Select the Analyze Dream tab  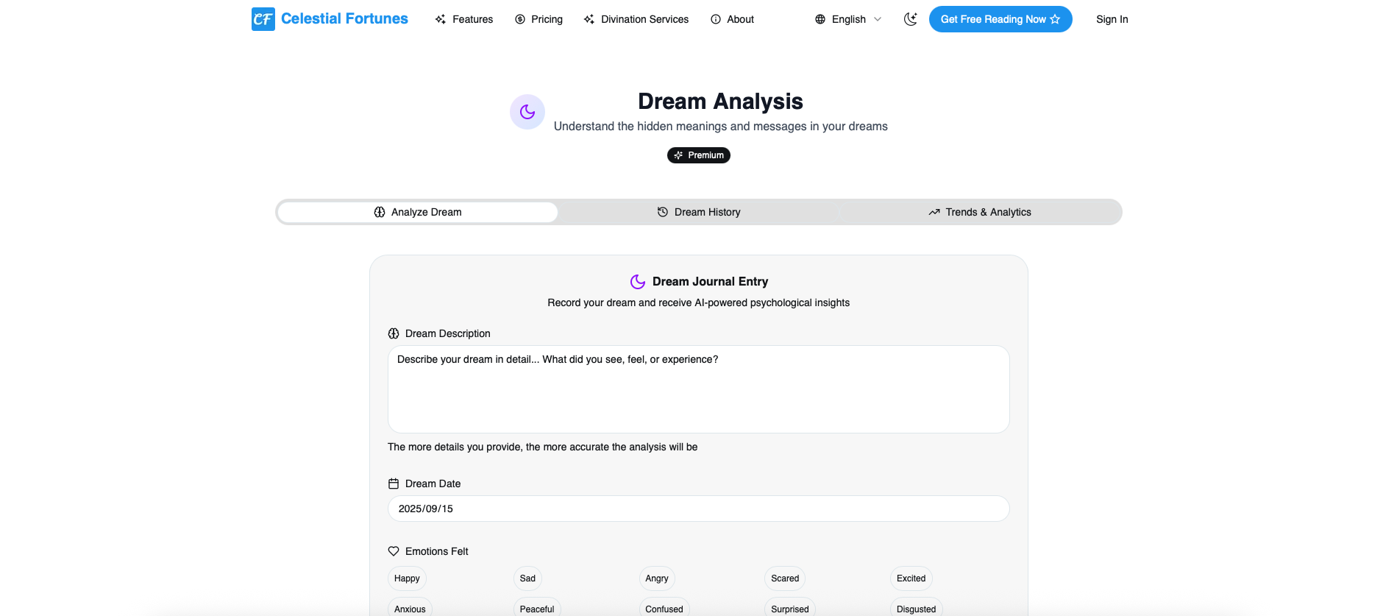click(x=418, y=212)
